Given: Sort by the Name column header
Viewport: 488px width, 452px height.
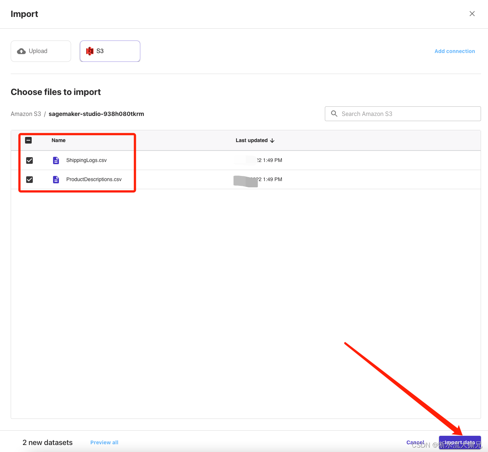Looking at the screenshot, I should (59, 140).
